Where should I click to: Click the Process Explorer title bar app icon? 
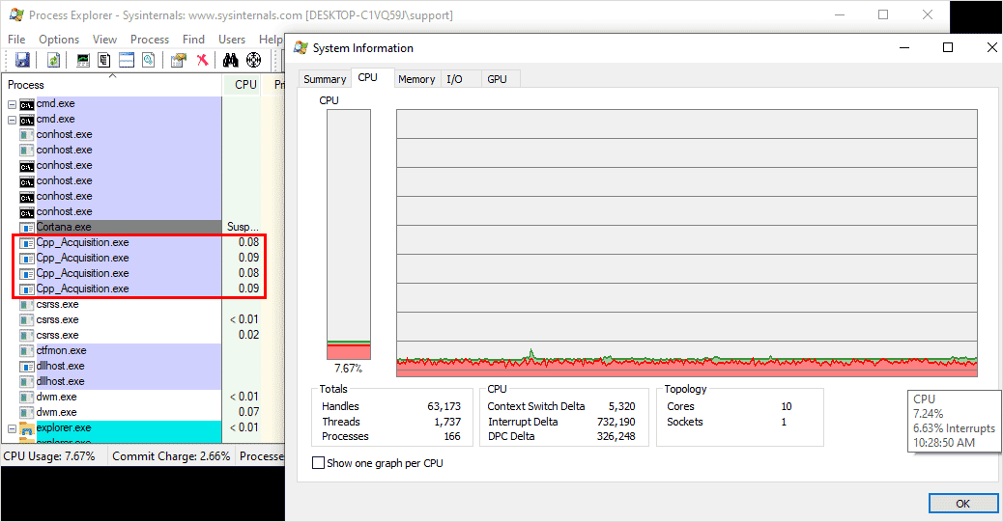pos(16,14)
